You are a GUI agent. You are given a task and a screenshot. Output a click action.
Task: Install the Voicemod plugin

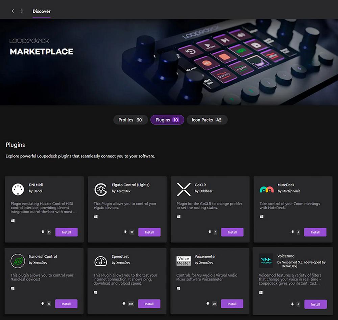pyautogui.click(x=316, y=304)
